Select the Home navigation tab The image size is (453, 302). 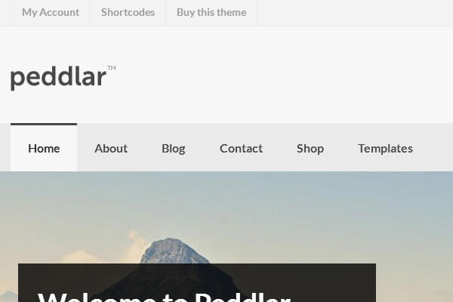(44, 148)
